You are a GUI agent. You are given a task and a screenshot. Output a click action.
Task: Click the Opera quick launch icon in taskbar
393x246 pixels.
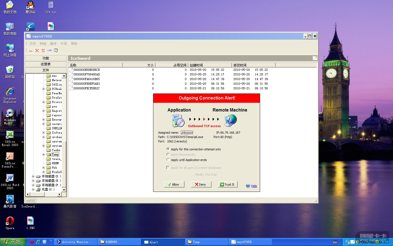click(x=32, y=242)
